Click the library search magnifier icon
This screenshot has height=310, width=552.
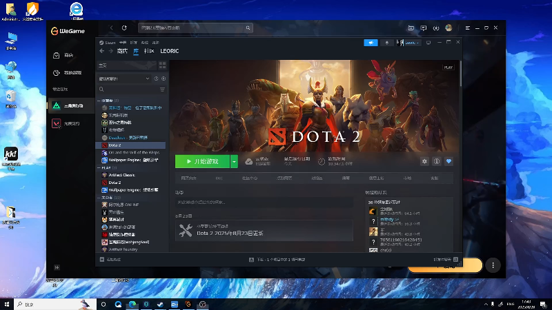pos(101,90)
